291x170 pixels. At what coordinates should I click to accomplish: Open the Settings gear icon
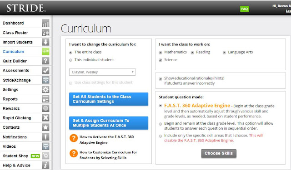coord(45,89)
